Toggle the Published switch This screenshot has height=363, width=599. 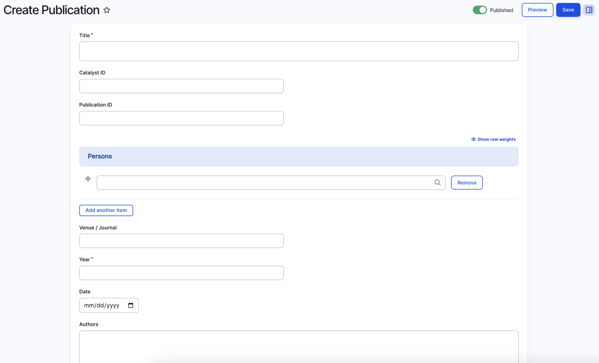point(480,10)
